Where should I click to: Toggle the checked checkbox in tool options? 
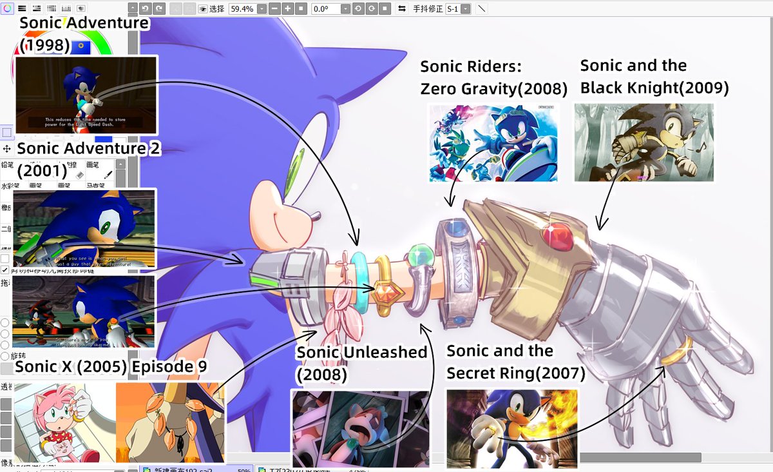coord(5,271)
